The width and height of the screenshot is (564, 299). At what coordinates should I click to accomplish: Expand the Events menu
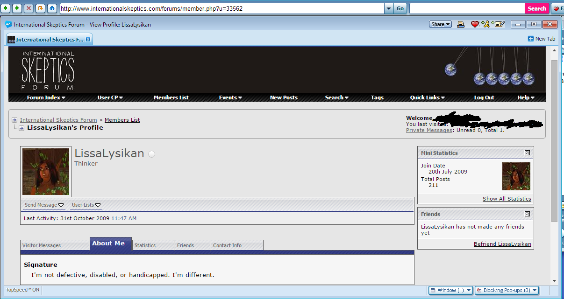pyautogui.click(x=230, y=97)
